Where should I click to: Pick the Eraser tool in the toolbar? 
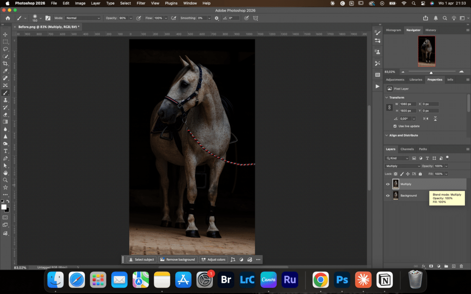pos(6,114)
